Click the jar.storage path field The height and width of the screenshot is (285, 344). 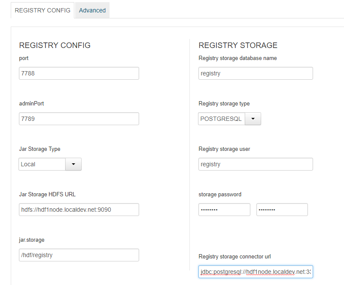[79, 255]
